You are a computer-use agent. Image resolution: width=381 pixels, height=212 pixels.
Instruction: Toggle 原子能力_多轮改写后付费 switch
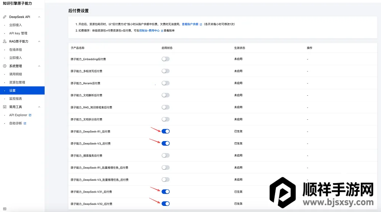(165, 71)
